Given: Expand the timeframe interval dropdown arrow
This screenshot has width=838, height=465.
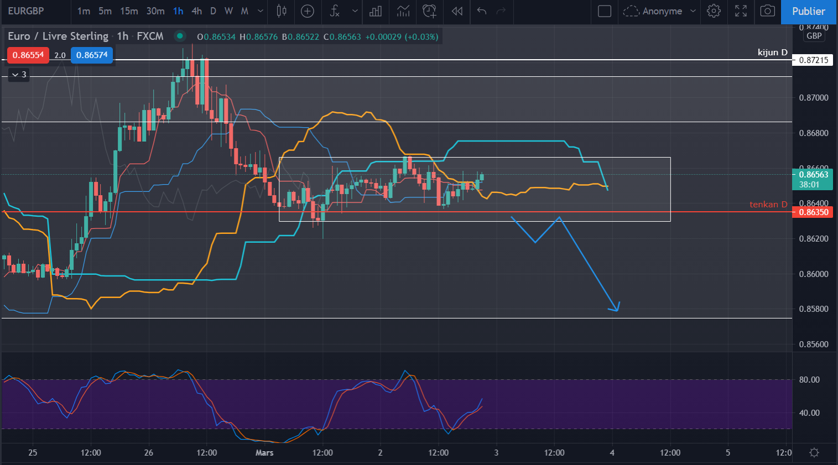Looking at the screenshot, I should pyautogui.click(x=261, y=11).
